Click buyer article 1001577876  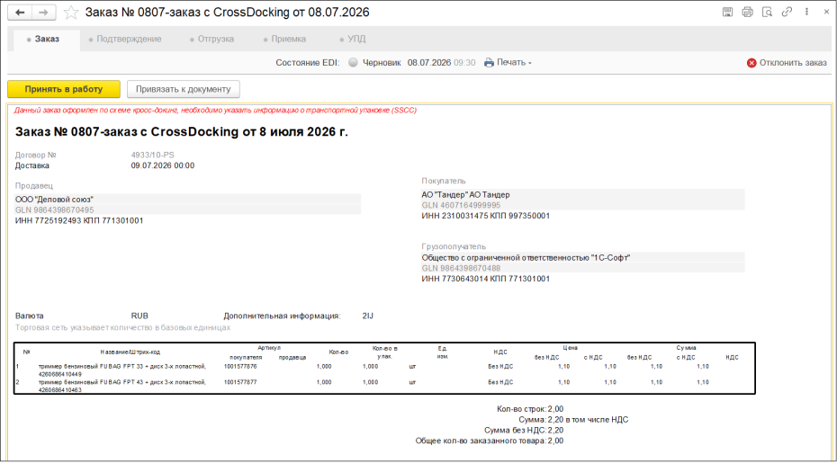[x=240, y=367]
